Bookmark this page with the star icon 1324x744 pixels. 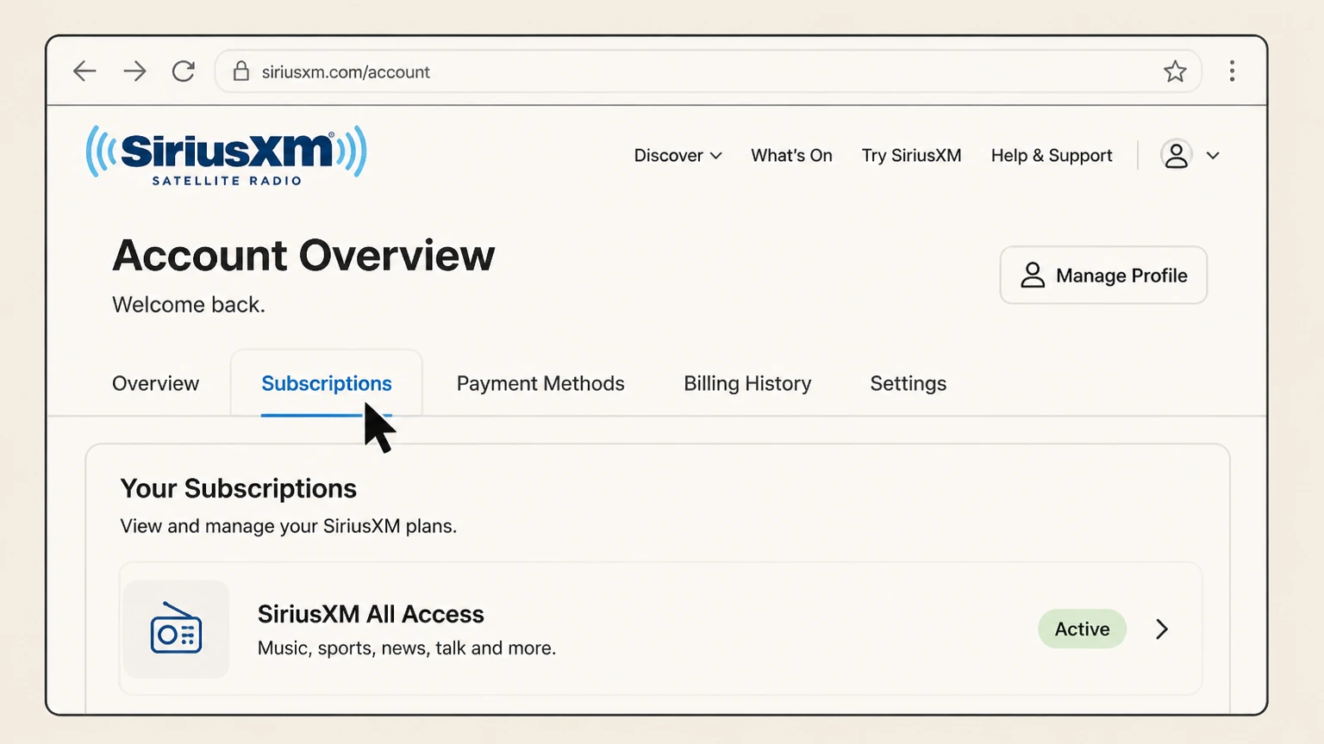coord(1175,71)
